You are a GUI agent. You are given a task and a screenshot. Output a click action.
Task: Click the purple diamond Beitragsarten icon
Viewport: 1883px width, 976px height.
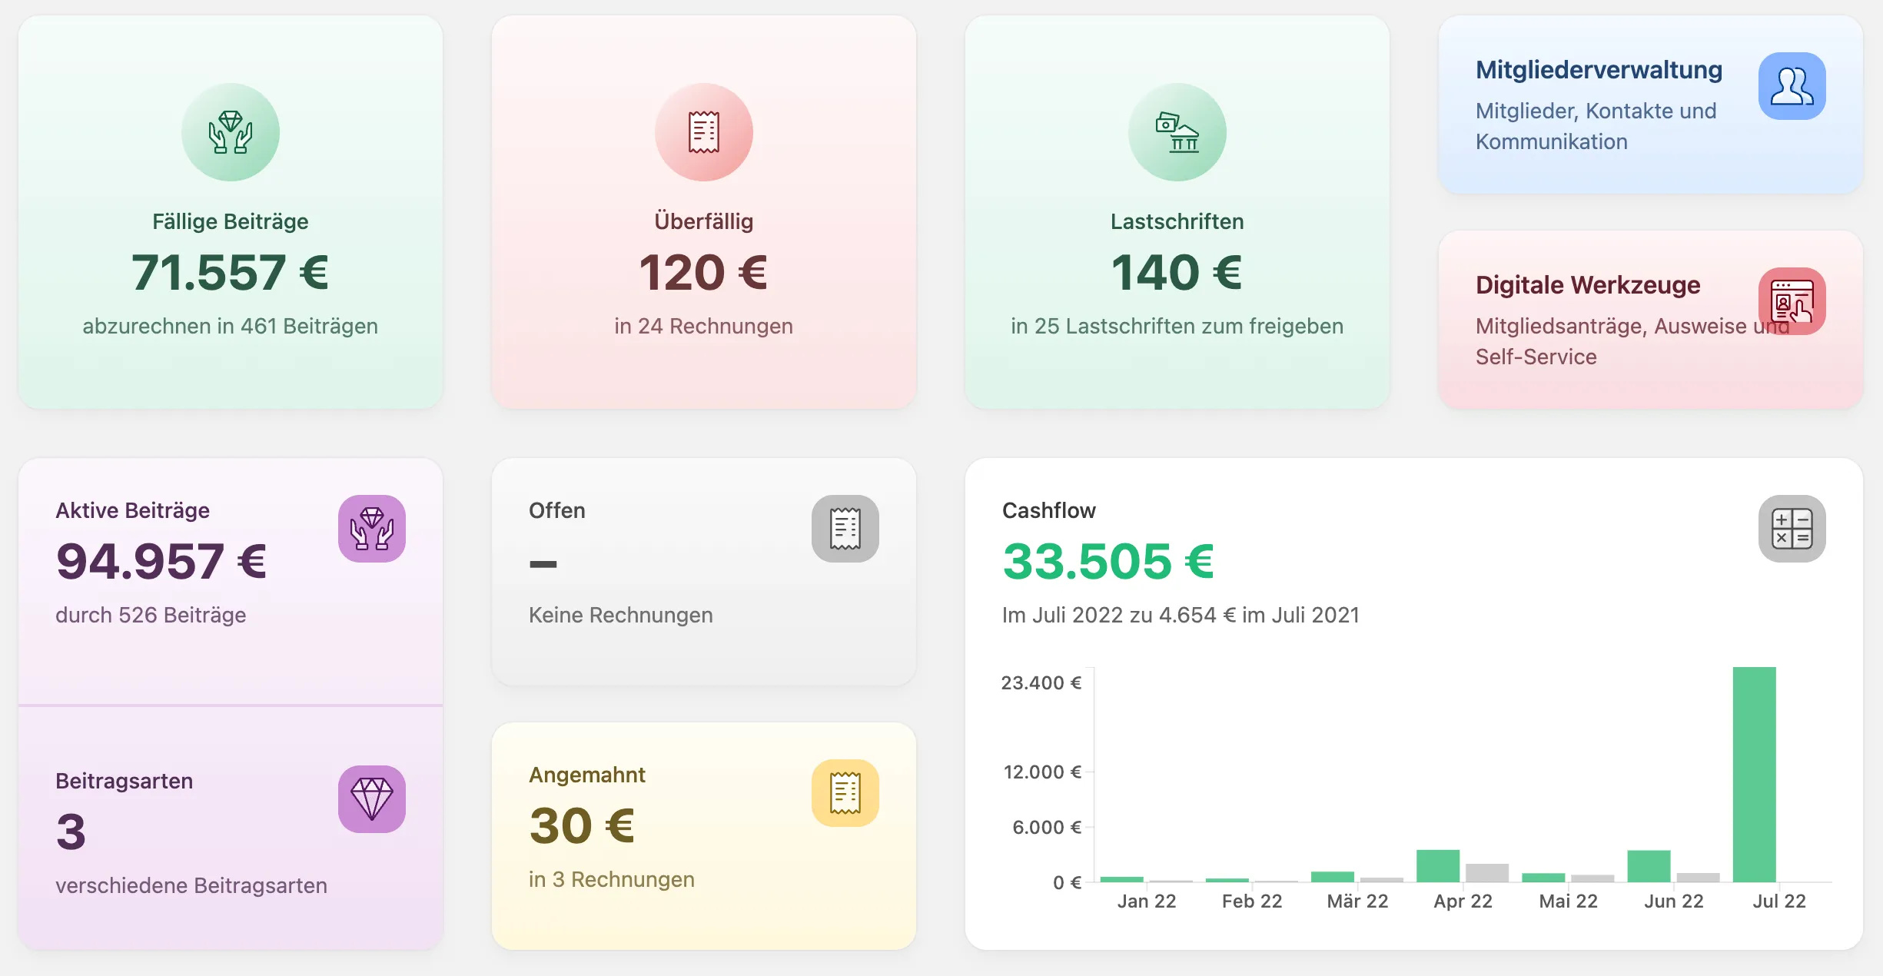pos(372,799)
